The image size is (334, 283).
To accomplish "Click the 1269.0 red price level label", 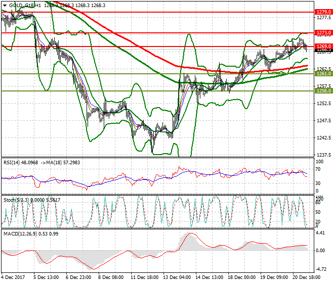I will coord(324,46).
